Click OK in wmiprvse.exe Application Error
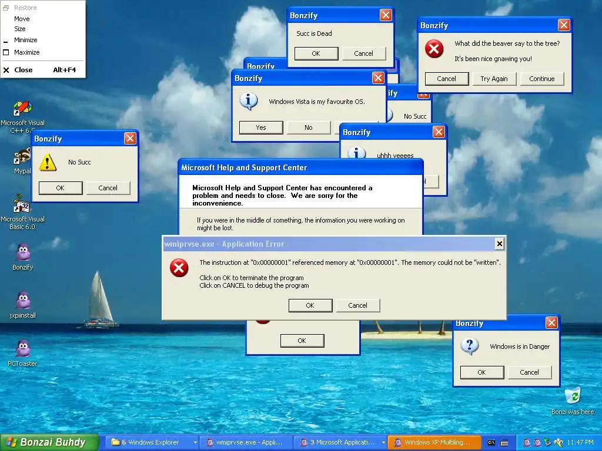 tap(310, 305)
